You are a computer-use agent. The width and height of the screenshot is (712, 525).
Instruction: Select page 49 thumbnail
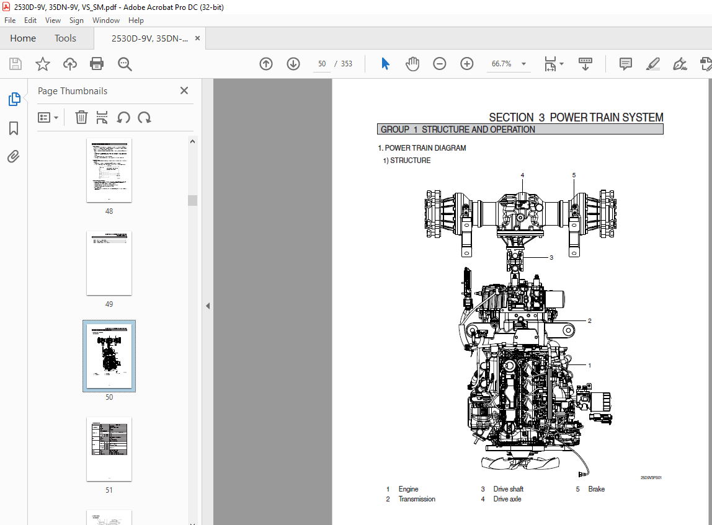(109, 263)
